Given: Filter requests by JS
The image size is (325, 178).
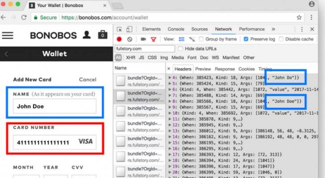Looking at the screenshot, I should click(142, 57).
